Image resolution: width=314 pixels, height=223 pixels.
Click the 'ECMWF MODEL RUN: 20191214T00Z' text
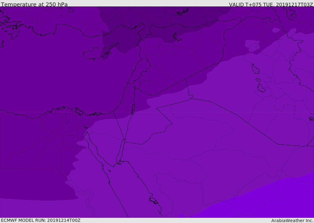coord(41,220)
